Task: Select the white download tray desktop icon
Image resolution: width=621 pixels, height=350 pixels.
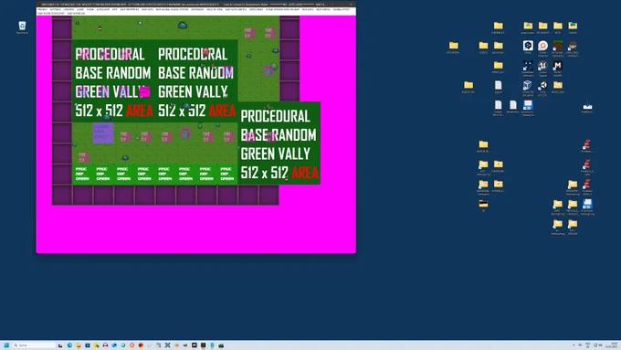Action: tap(587, 107)
